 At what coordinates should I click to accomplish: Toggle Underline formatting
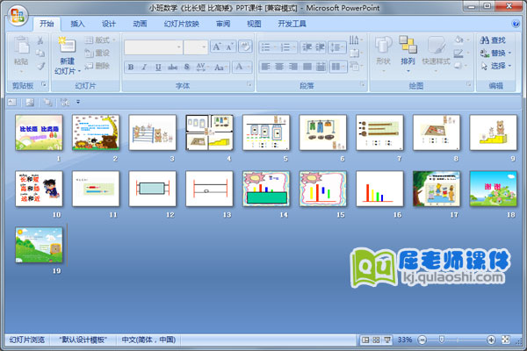158,68
